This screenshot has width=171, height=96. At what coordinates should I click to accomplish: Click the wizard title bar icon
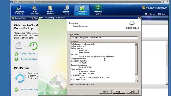coord(40,18)
